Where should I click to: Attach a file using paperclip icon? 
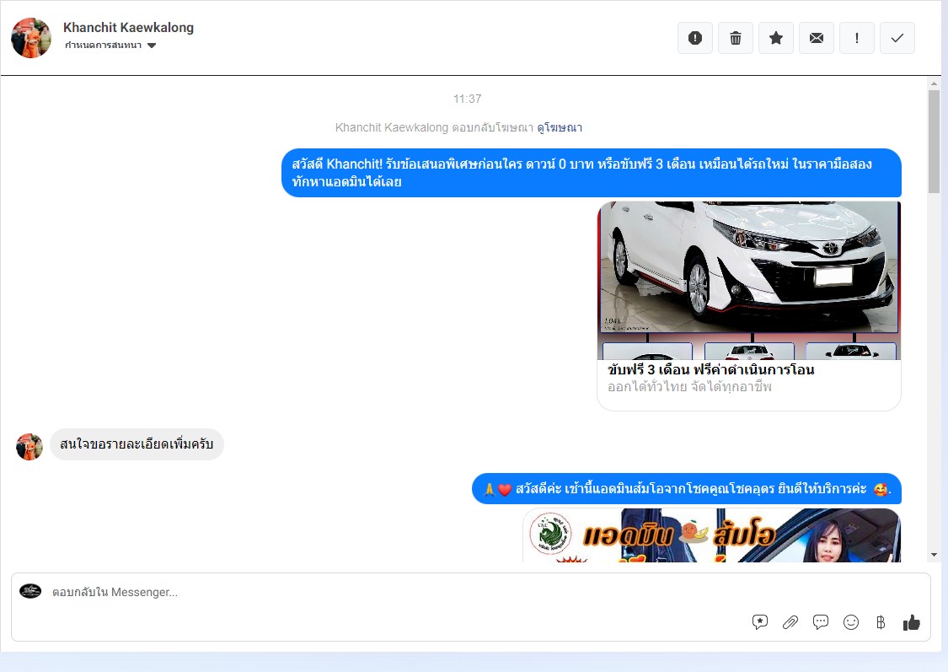790,622
